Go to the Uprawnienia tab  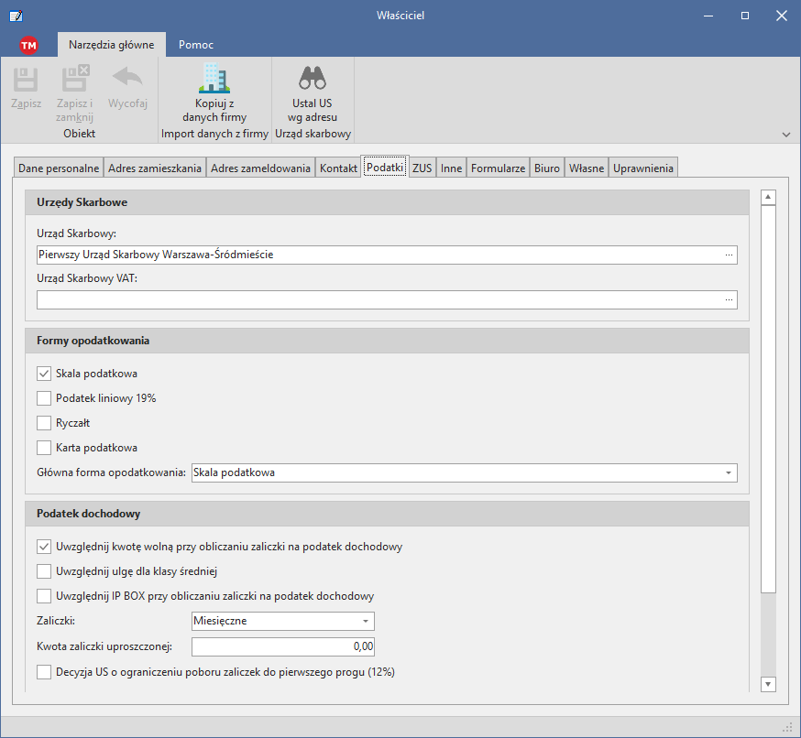643,168
